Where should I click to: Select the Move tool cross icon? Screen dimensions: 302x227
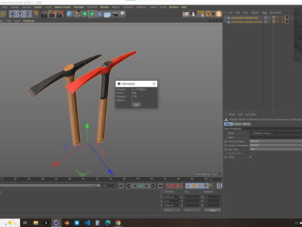(x=3, y=14)
